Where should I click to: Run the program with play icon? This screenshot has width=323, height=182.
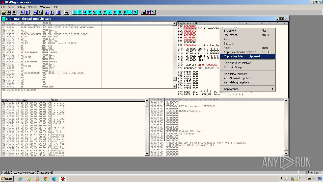click(x=22, y=12)
